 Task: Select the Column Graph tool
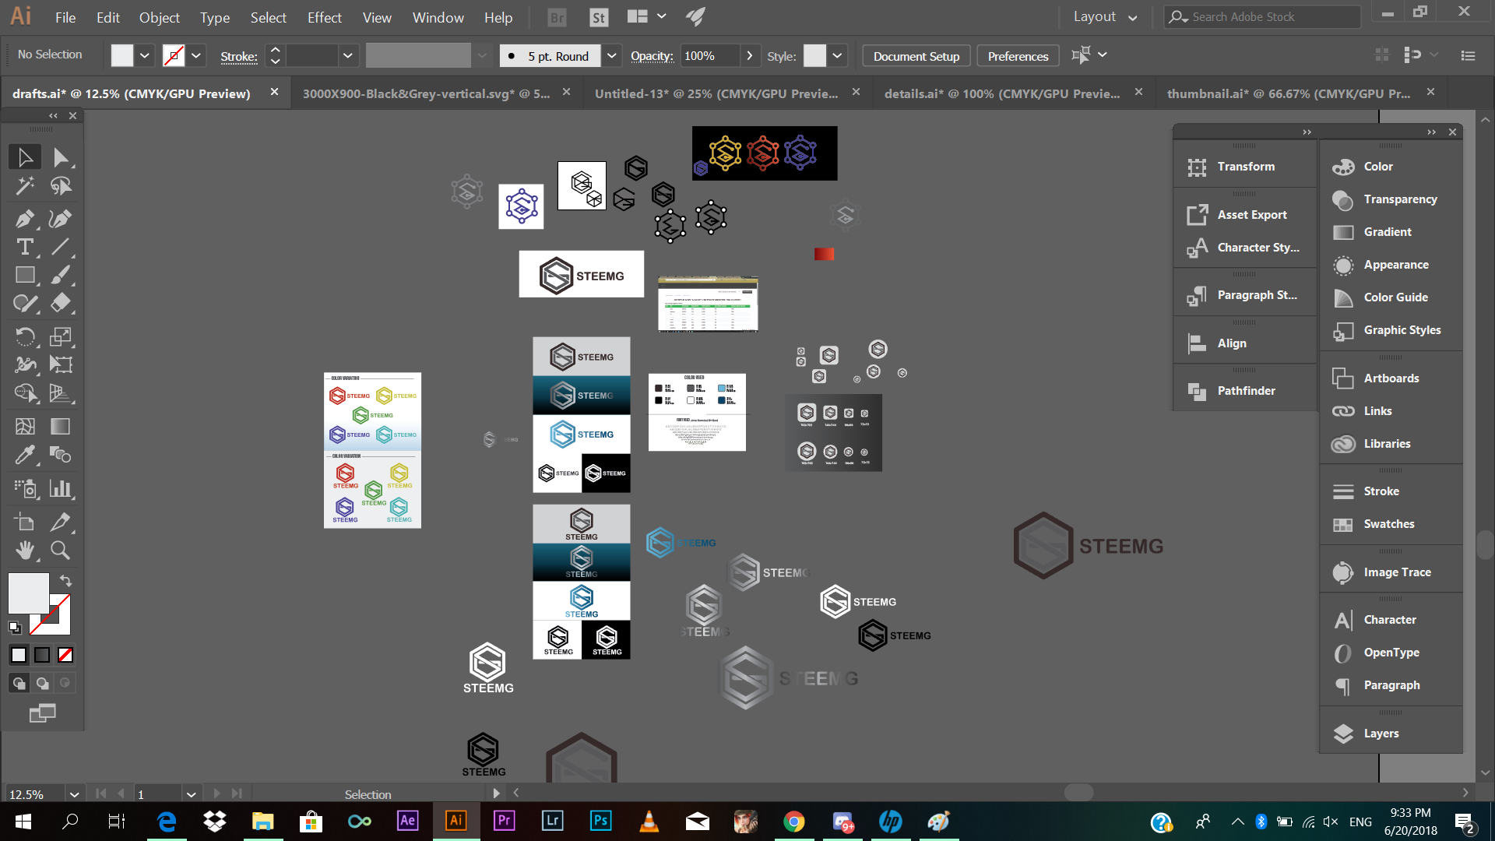[61, 488]
